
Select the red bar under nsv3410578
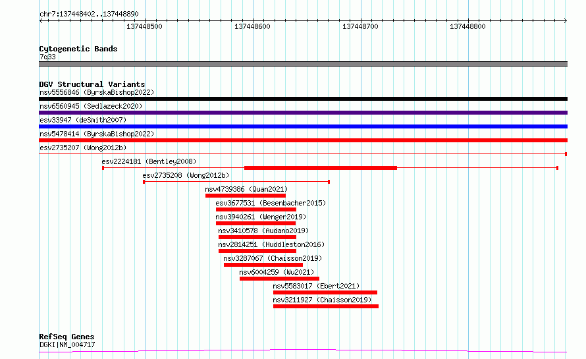point(257,237)
